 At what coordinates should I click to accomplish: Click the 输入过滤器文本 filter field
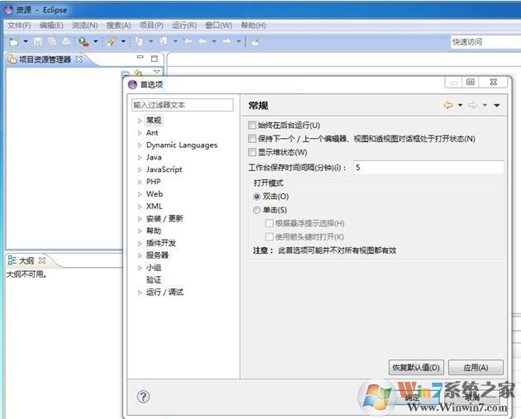(x=183, y=105)
